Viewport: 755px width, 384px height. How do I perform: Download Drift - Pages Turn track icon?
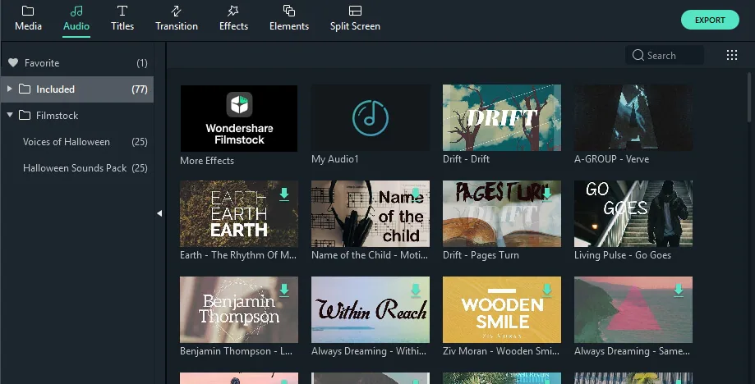click(547, 194)
